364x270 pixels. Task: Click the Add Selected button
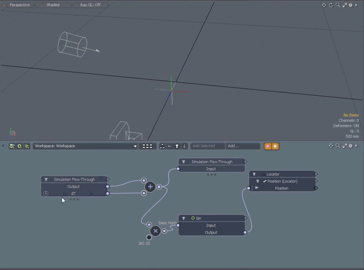(x=207, y=146)
